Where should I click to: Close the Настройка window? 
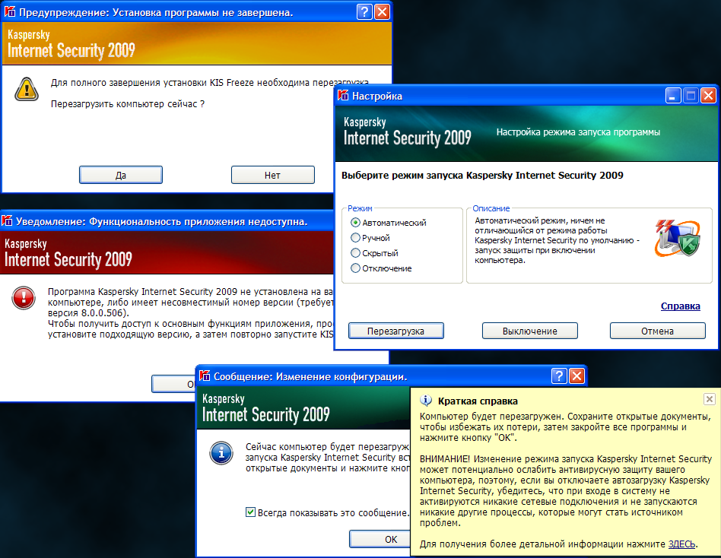click(708, 96)
